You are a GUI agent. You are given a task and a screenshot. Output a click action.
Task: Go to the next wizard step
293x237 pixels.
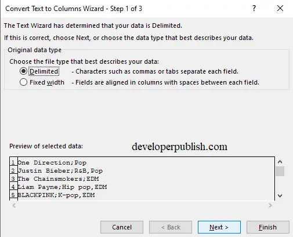tap(219, 227)
